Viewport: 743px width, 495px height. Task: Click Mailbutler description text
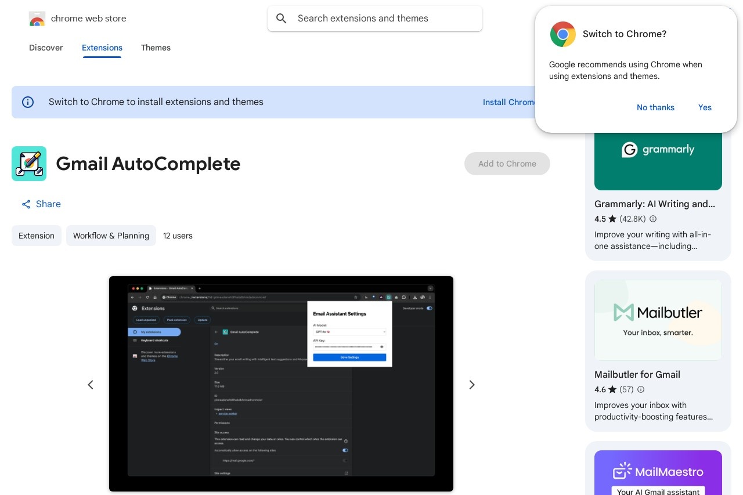pyautogui.click(x=654, y=411)
